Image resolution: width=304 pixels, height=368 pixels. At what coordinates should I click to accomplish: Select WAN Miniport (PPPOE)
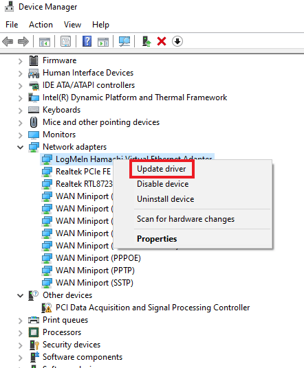98,258
